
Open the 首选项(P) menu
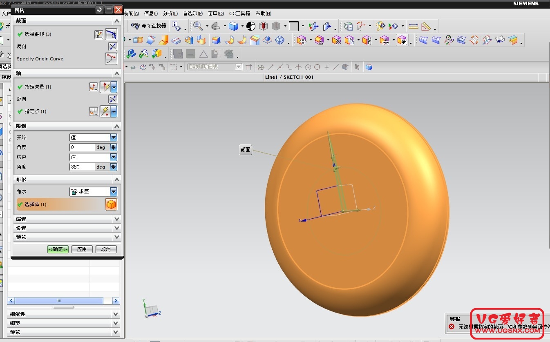[193, 13]
